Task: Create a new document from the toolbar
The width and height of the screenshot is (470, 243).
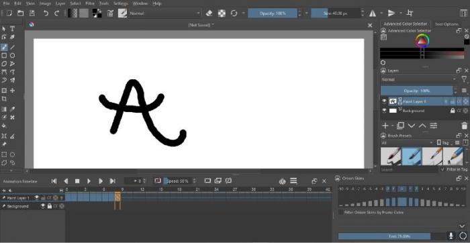Action: (x=9, y=13)
